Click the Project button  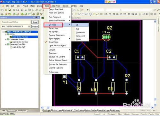[35, 27]
